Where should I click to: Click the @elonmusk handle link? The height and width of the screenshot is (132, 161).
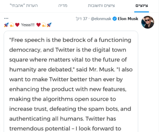[101, 19]
